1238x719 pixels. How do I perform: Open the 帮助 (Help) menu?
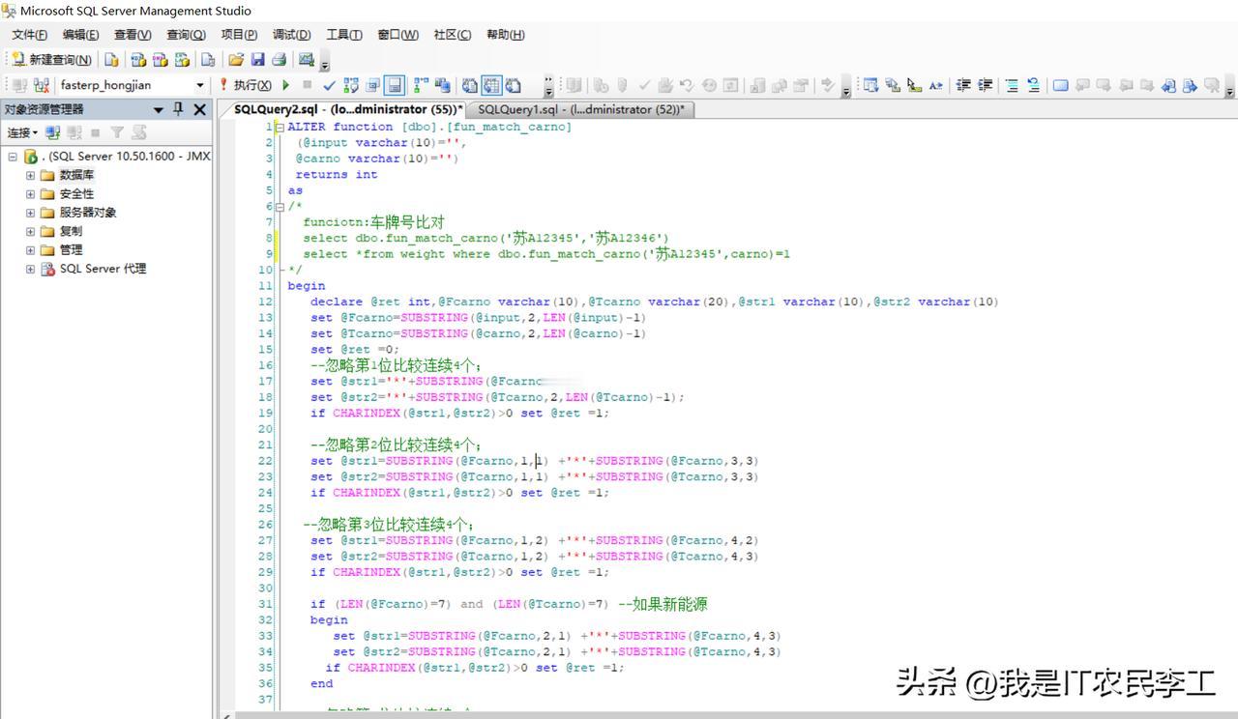505,35
